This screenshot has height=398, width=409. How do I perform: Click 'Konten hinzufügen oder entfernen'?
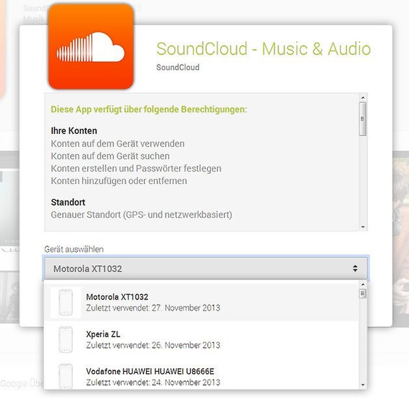(119, 180)
